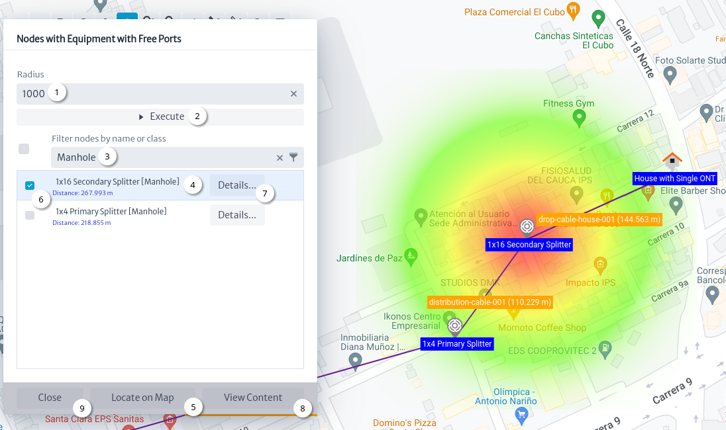This screenshot has height=430, width=726.
Task: Click the drop-cable-house-001 map label
Action: click(x=599, y=220)
